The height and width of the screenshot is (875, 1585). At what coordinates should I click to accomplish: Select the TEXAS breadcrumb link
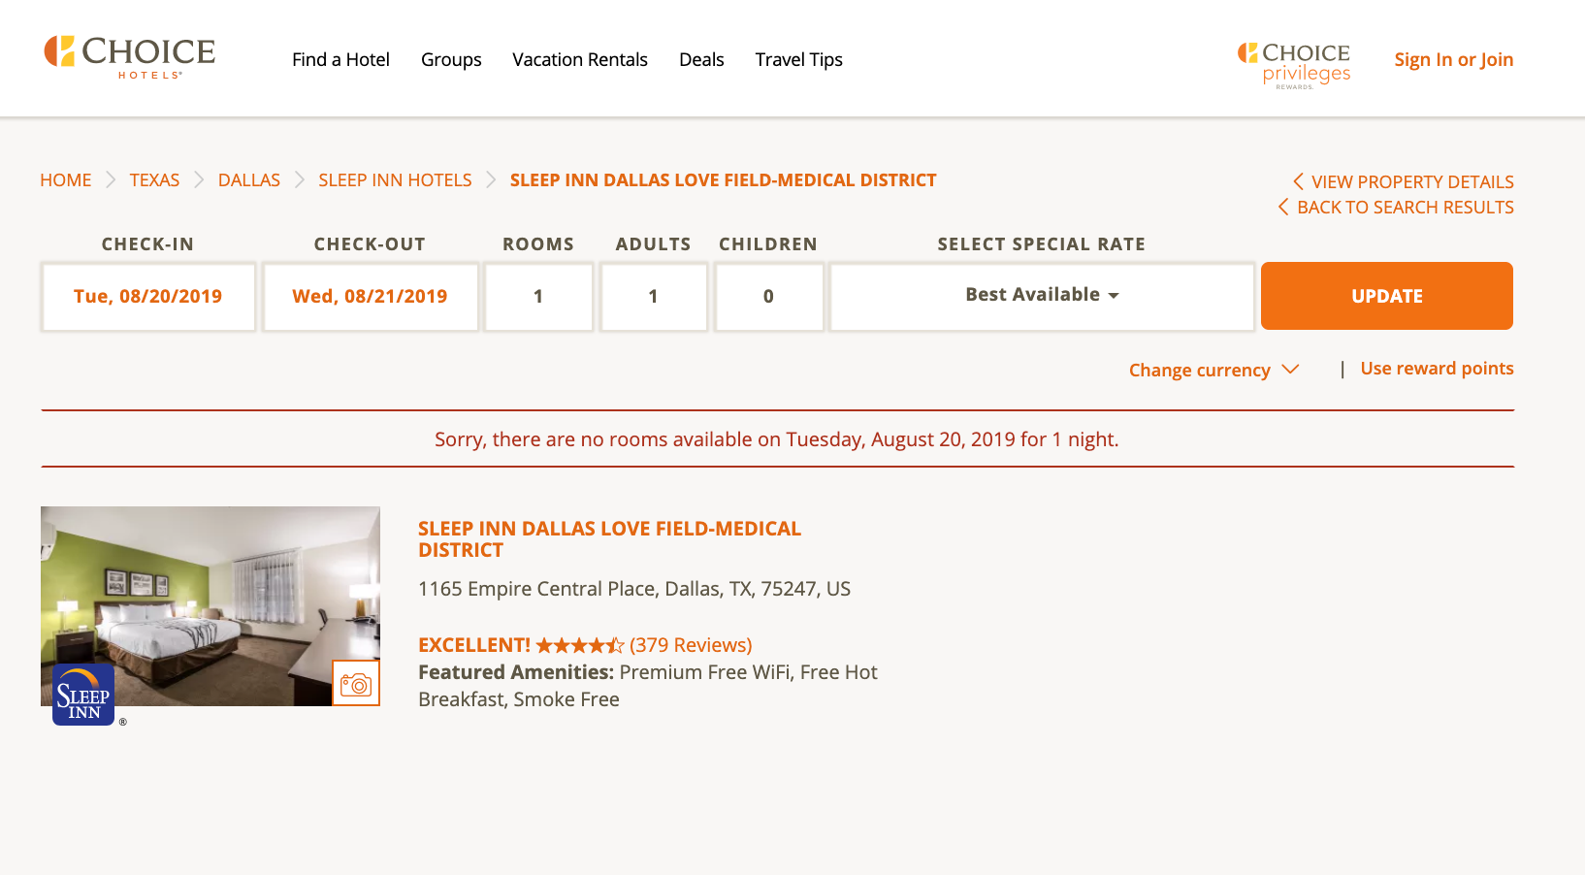pyautogui.click(x=154, y=180)
